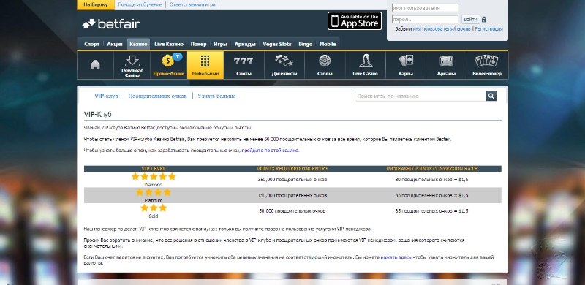Click the Diamond level label
585x285 pixels.
tap(154, 185)
